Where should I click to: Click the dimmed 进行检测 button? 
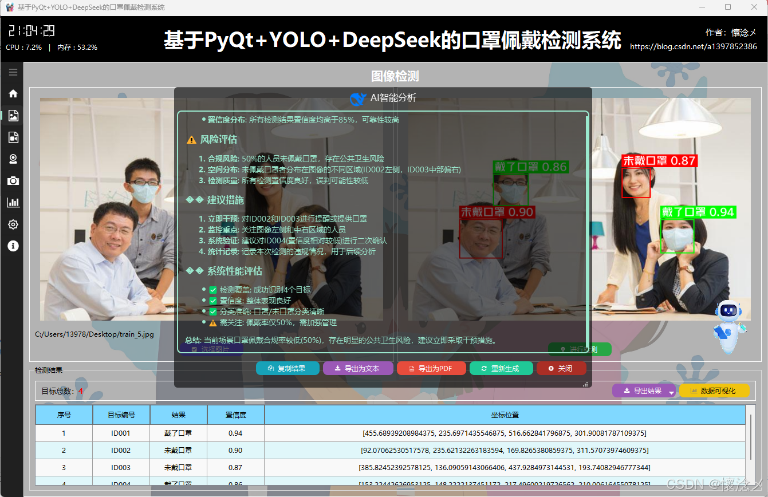click(x=580, y=349)
